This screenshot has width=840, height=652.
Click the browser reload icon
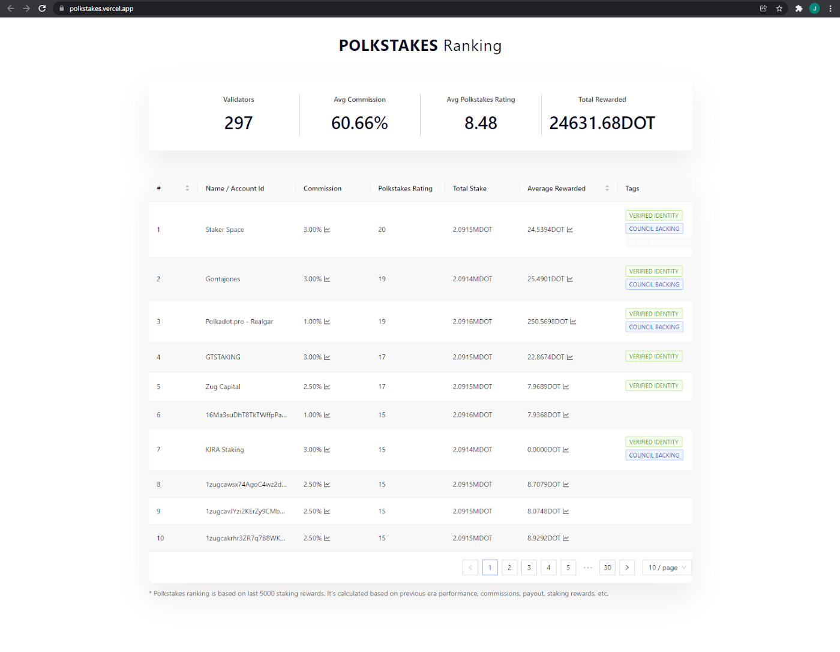[42, 8]
